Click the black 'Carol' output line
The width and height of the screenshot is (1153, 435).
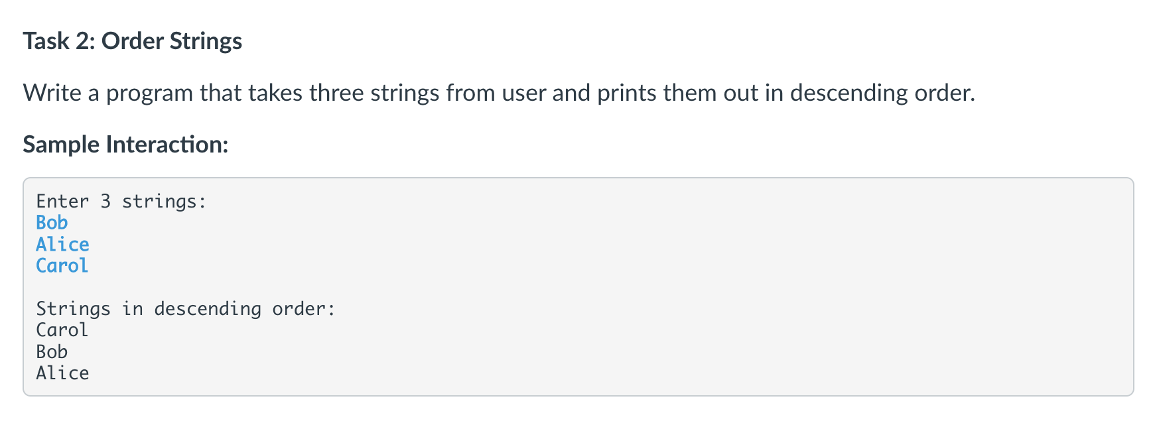coord(62,330)
